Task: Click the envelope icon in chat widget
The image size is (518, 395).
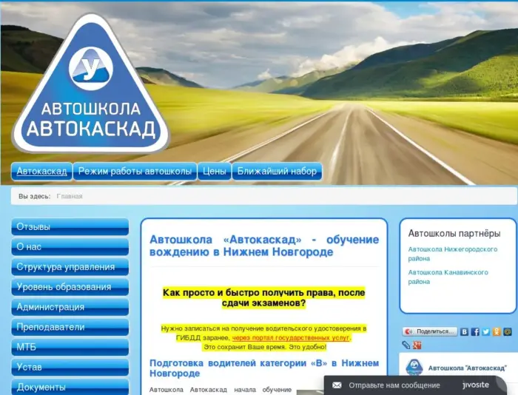Action: [x=337, y=385]
